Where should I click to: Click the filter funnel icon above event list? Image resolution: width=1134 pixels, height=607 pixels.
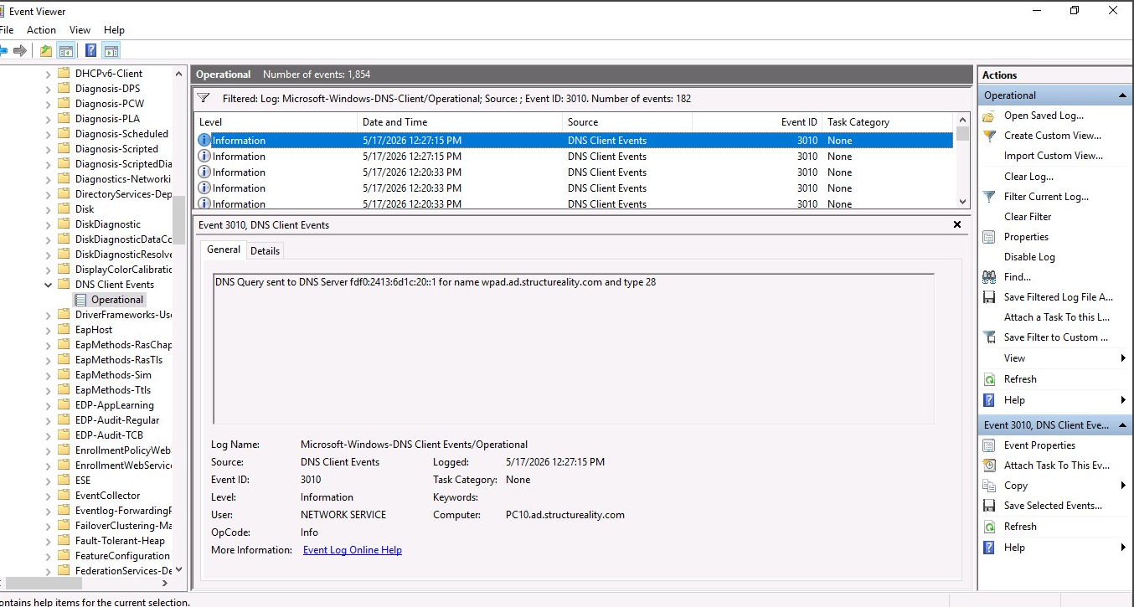pos(203,98)
